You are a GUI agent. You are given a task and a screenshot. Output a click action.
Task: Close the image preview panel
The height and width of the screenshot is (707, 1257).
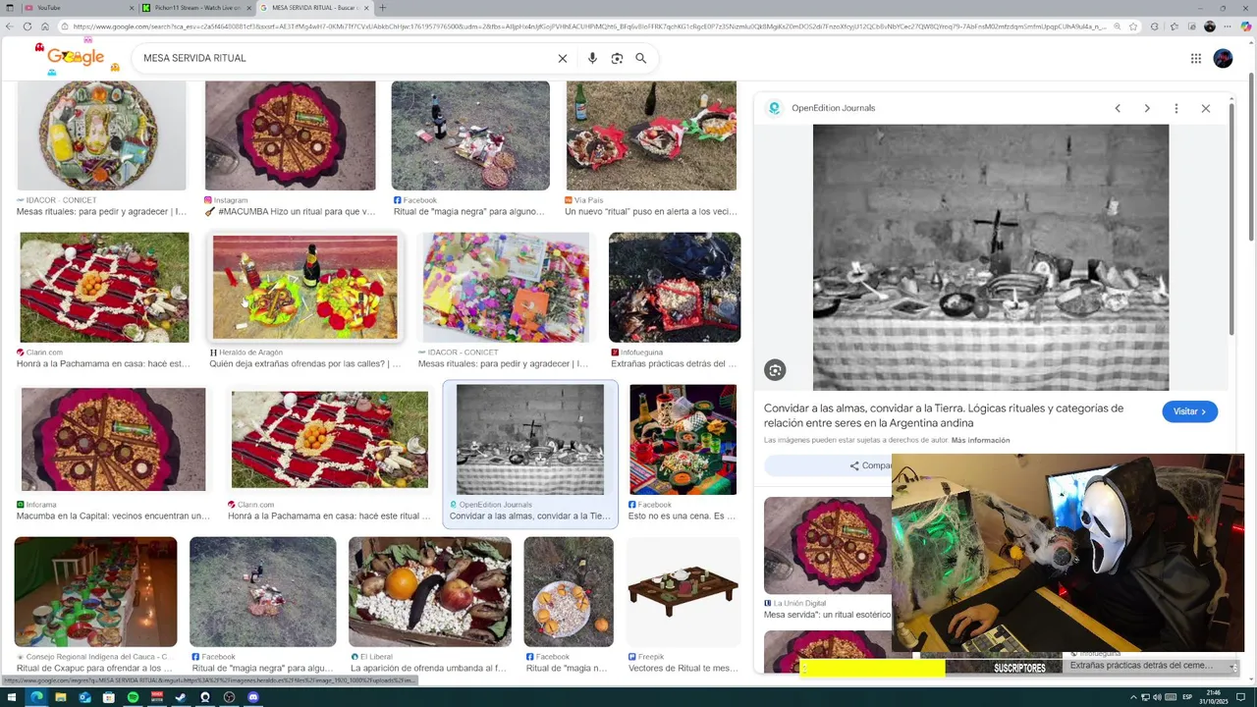tap(1206, 108)
